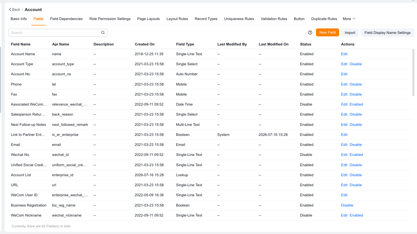Click the table vertical scrollbar
The height and width of the screenshot is (234, 417).
(413, 72)
